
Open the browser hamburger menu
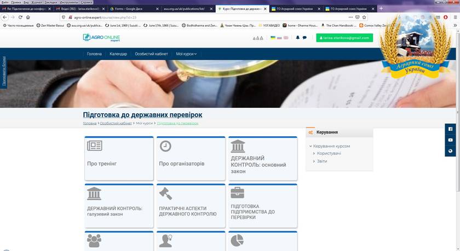click(455, 17)
